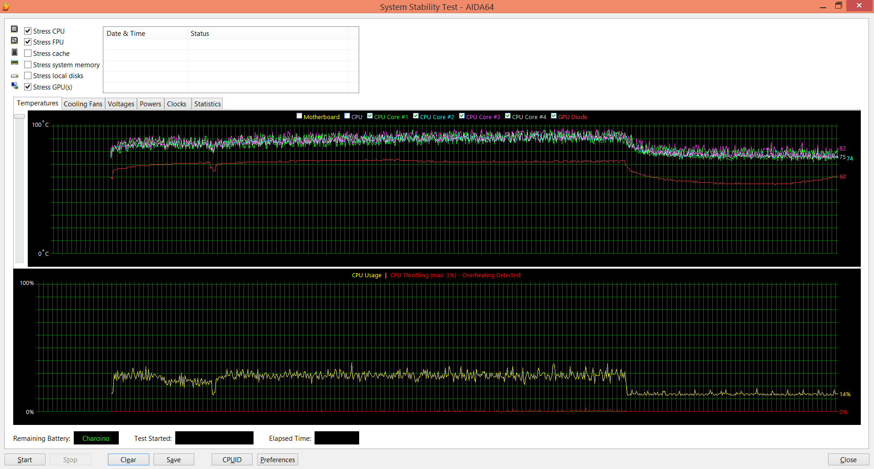
Task: Enable the Stress local disks checkbox
Action: click(x=28, y=75)
